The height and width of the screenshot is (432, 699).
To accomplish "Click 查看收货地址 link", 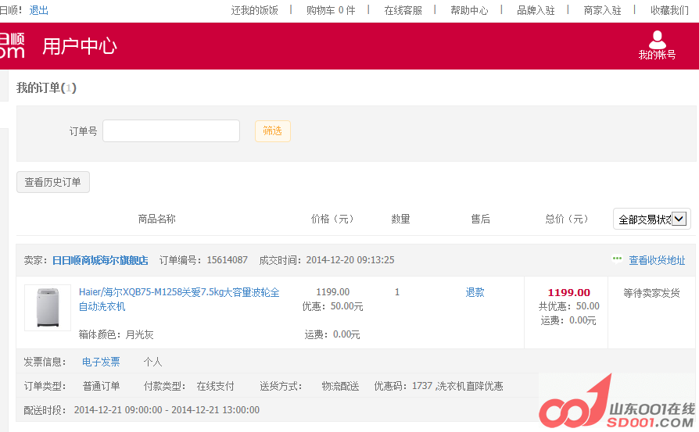I will point(657,260).
